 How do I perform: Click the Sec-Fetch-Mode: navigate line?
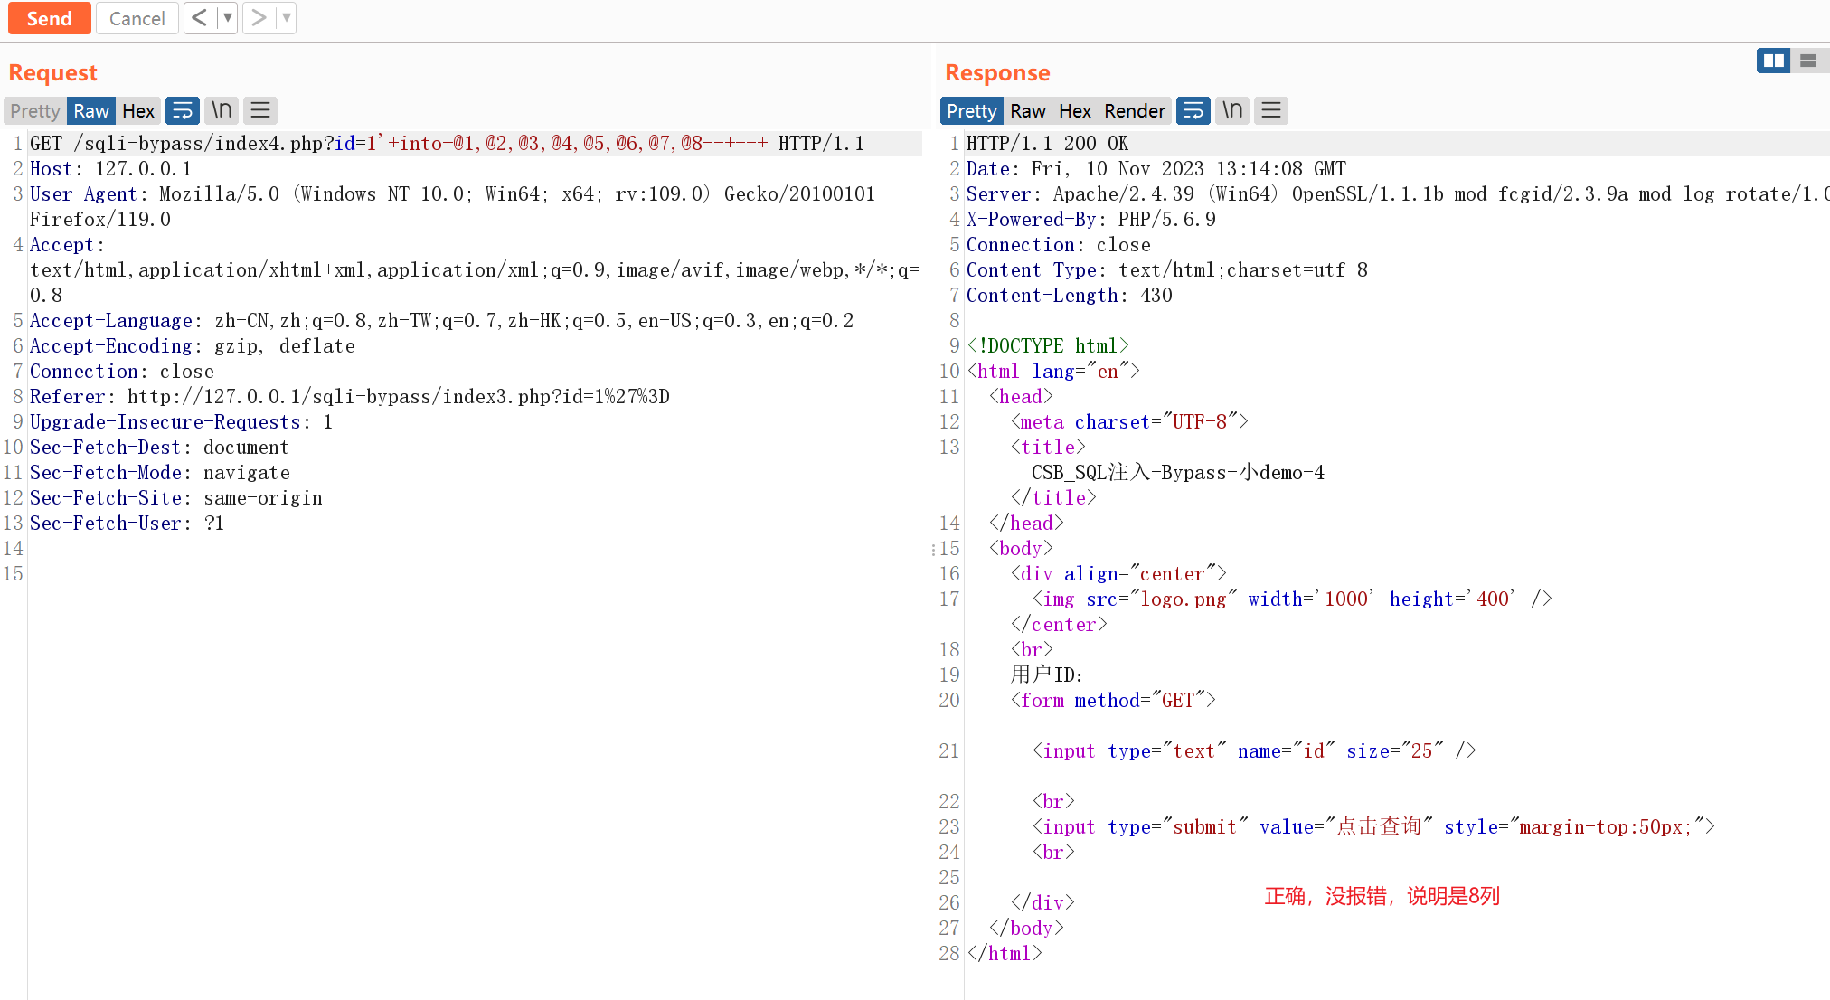(160, 472)
